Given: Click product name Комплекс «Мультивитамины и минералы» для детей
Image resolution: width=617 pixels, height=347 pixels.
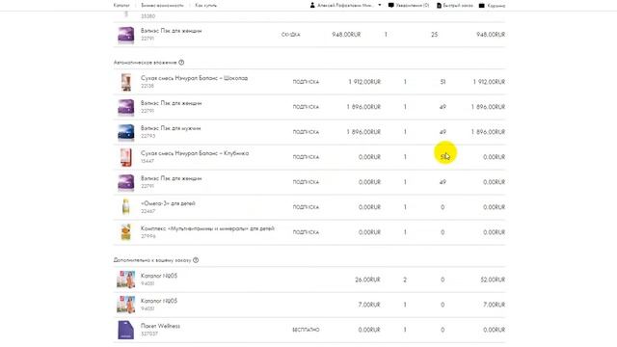Looking at the screenshot, I should click(208, 228).
